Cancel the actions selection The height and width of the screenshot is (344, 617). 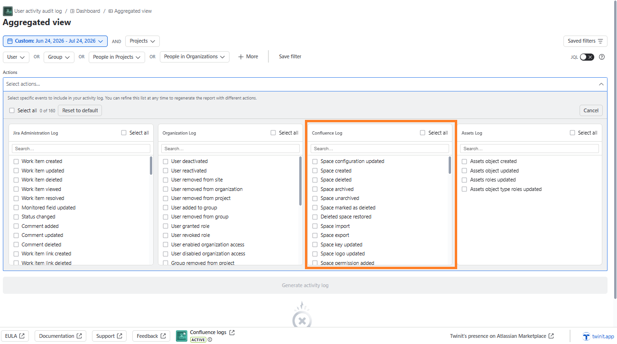[591, 110]
